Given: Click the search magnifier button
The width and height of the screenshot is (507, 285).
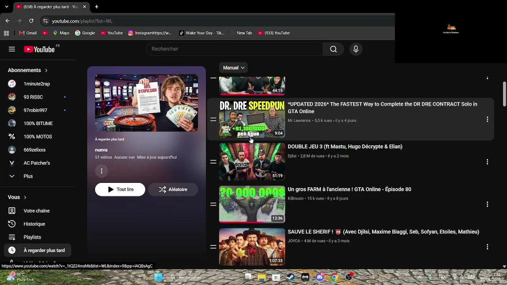Looking at the screenshot, I should pyautogui.click(x=334, y=49).
